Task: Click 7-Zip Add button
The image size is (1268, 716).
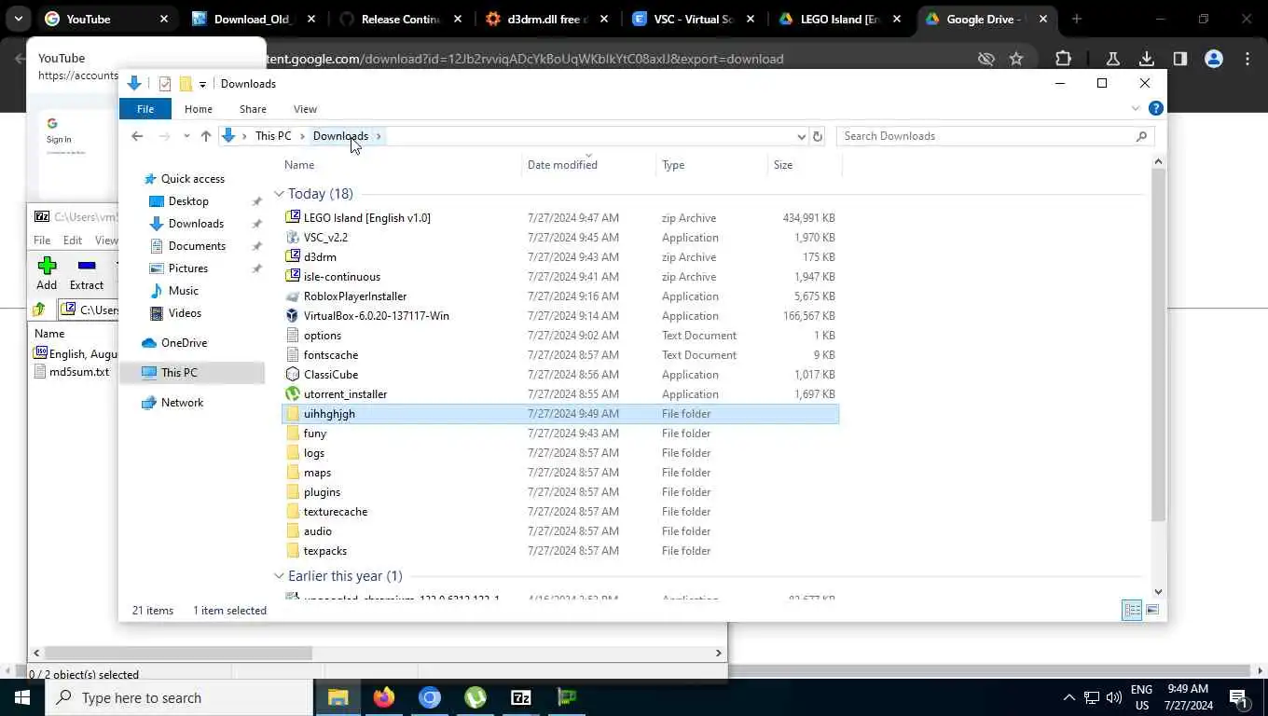Action: point(47,274)
